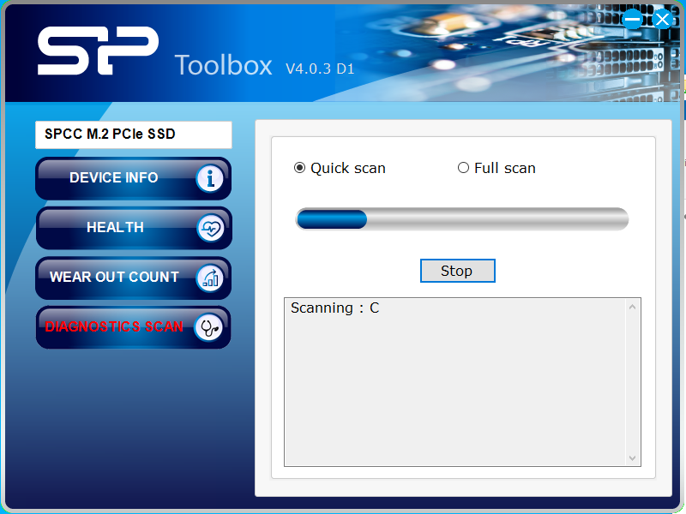Click the "V4.0.3 D1" version text
This screenshot has height=514, width=686.
[x=320, y=69]
